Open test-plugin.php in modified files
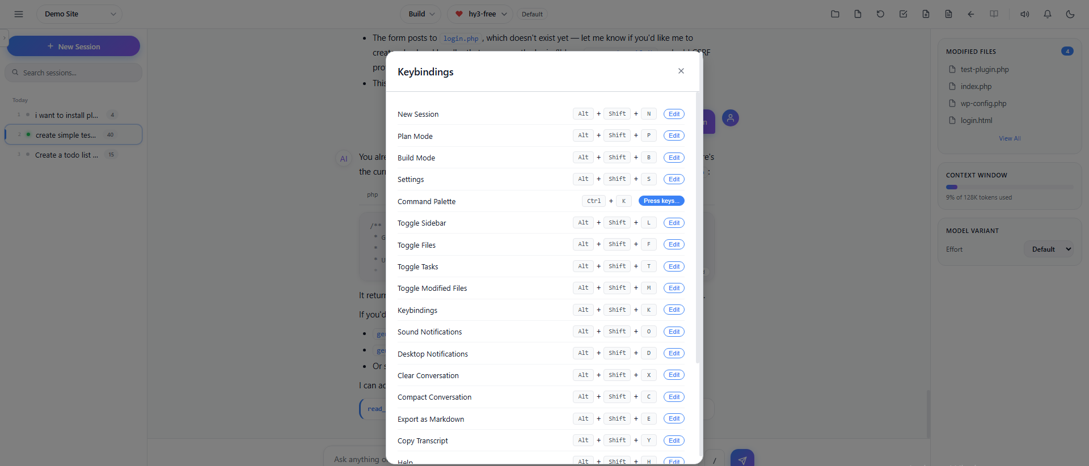 click(x=985, y=70)
